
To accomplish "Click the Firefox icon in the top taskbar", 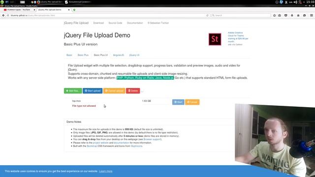I will pyautogui.click(x=38, y=2).
